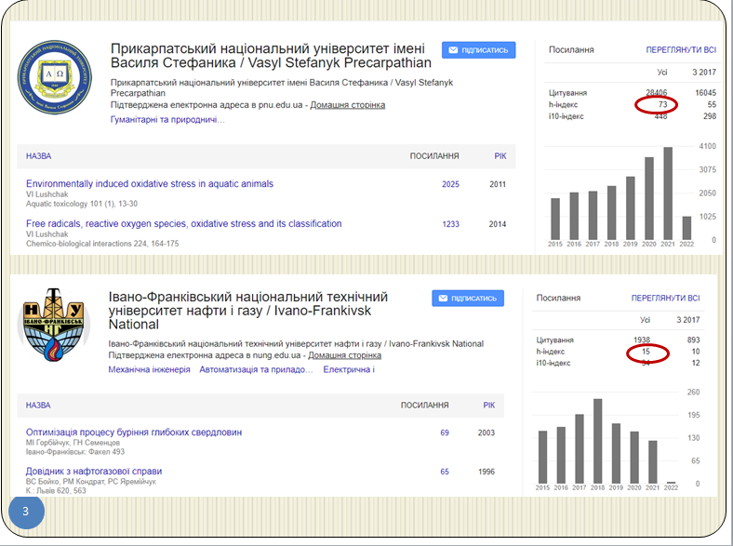Click the citations value 893 since 2017
The height and width of the screenshot is (546, 733).
coord(694,340)
